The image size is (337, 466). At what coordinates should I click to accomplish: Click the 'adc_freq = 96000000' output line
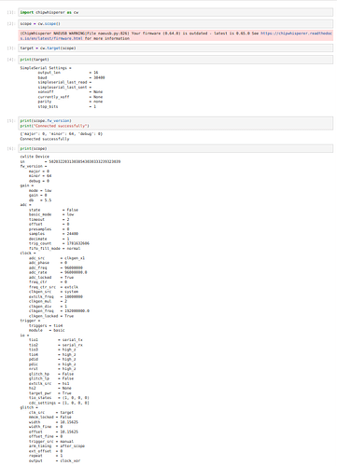coord(56,267)
